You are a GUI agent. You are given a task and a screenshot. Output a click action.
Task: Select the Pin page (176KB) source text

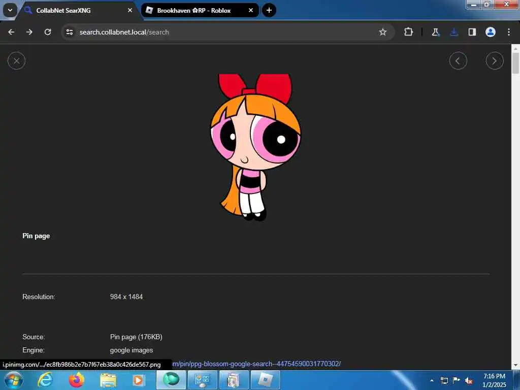click(136, 337)
